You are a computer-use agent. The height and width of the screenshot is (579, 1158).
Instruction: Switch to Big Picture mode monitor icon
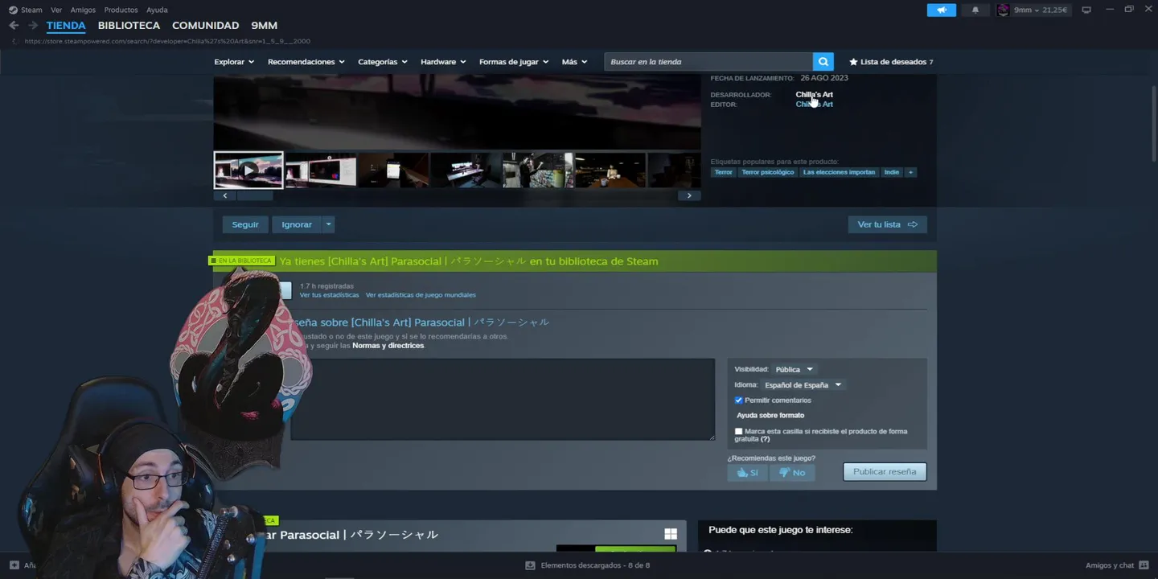pyautogui.click(x=1086, y=10)
